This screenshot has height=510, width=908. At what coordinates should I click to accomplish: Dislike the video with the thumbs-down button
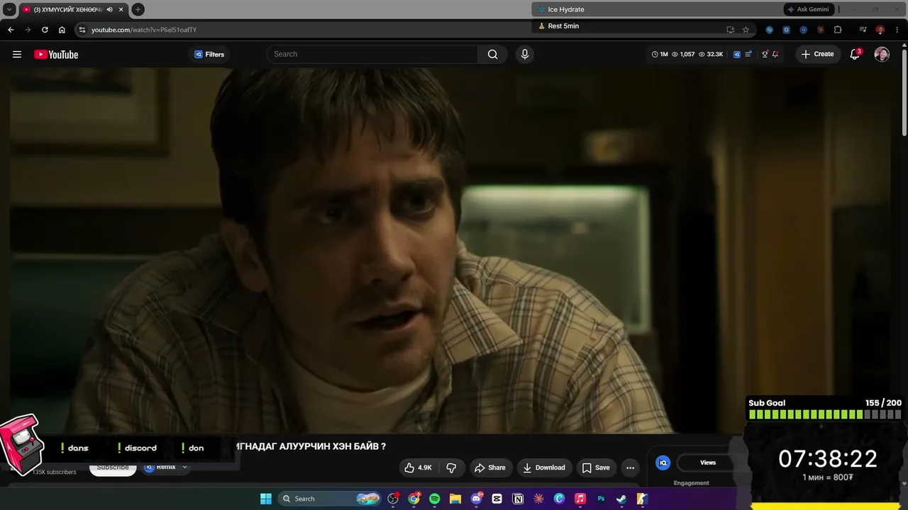(451, 467)
